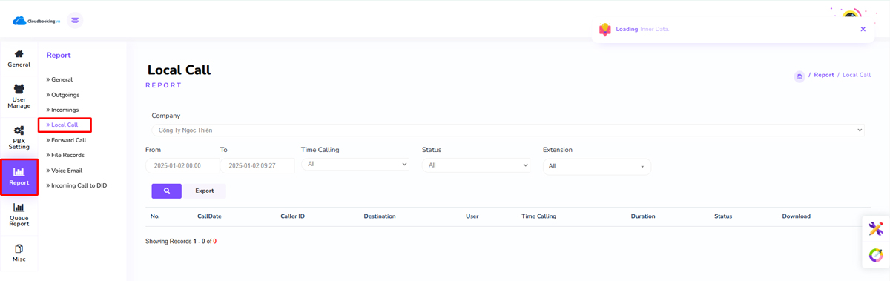
Task: Open the Status dropdown
Action: point(476,165)
